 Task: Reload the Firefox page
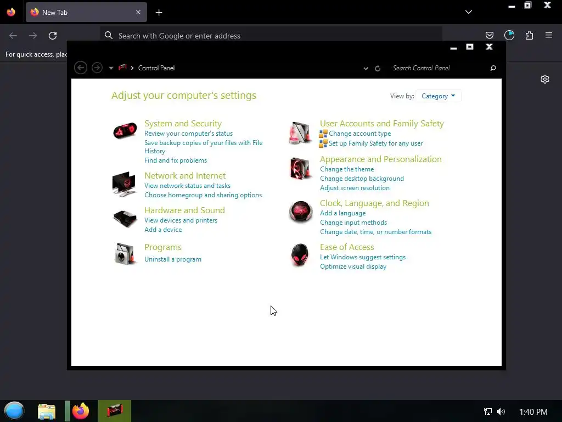pos(53,36)
